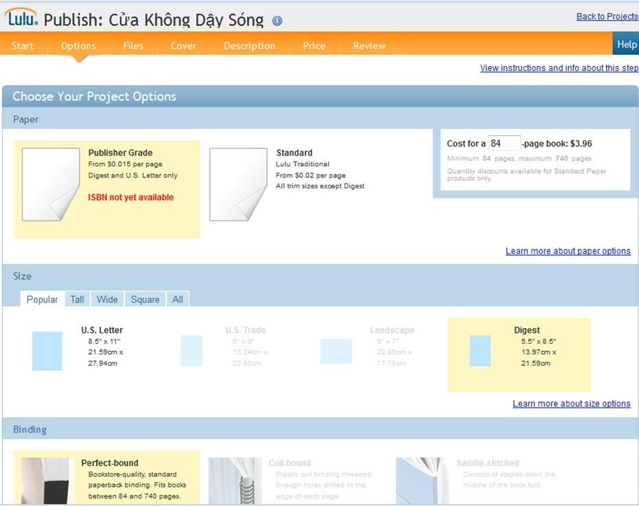Viewport: 639px width, 506px height.
Task: Choose the Digest size swatch
Action: tap(480, 351)
